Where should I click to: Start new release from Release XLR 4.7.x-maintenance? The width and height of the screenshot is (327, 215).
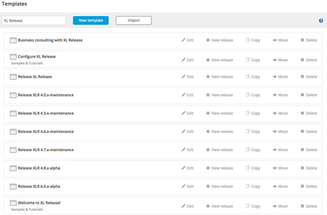pos(220,150)
